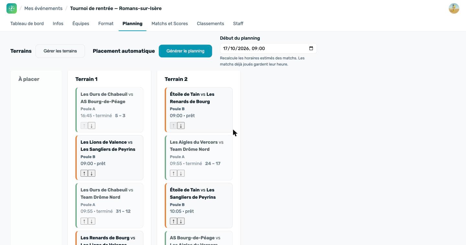Switch to the Infos tab
This screenshot has width=466, height=245.
[58, 24]
